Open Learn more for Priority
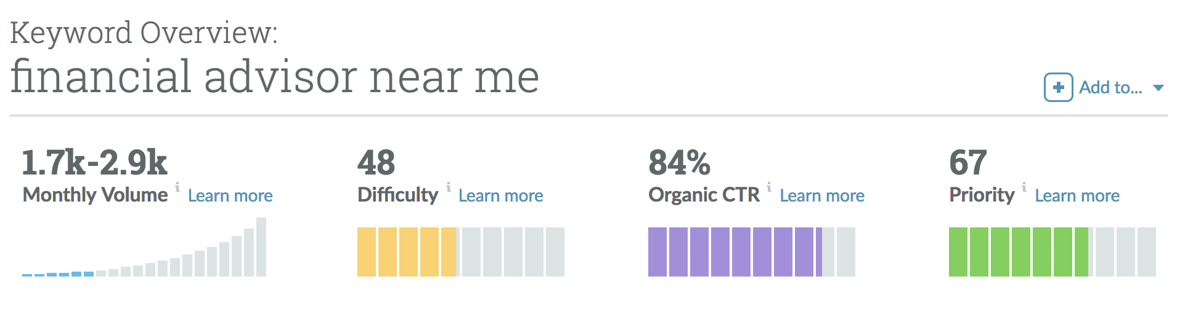The width and height of the screenshot is (1193, 322). (1077, 195)
